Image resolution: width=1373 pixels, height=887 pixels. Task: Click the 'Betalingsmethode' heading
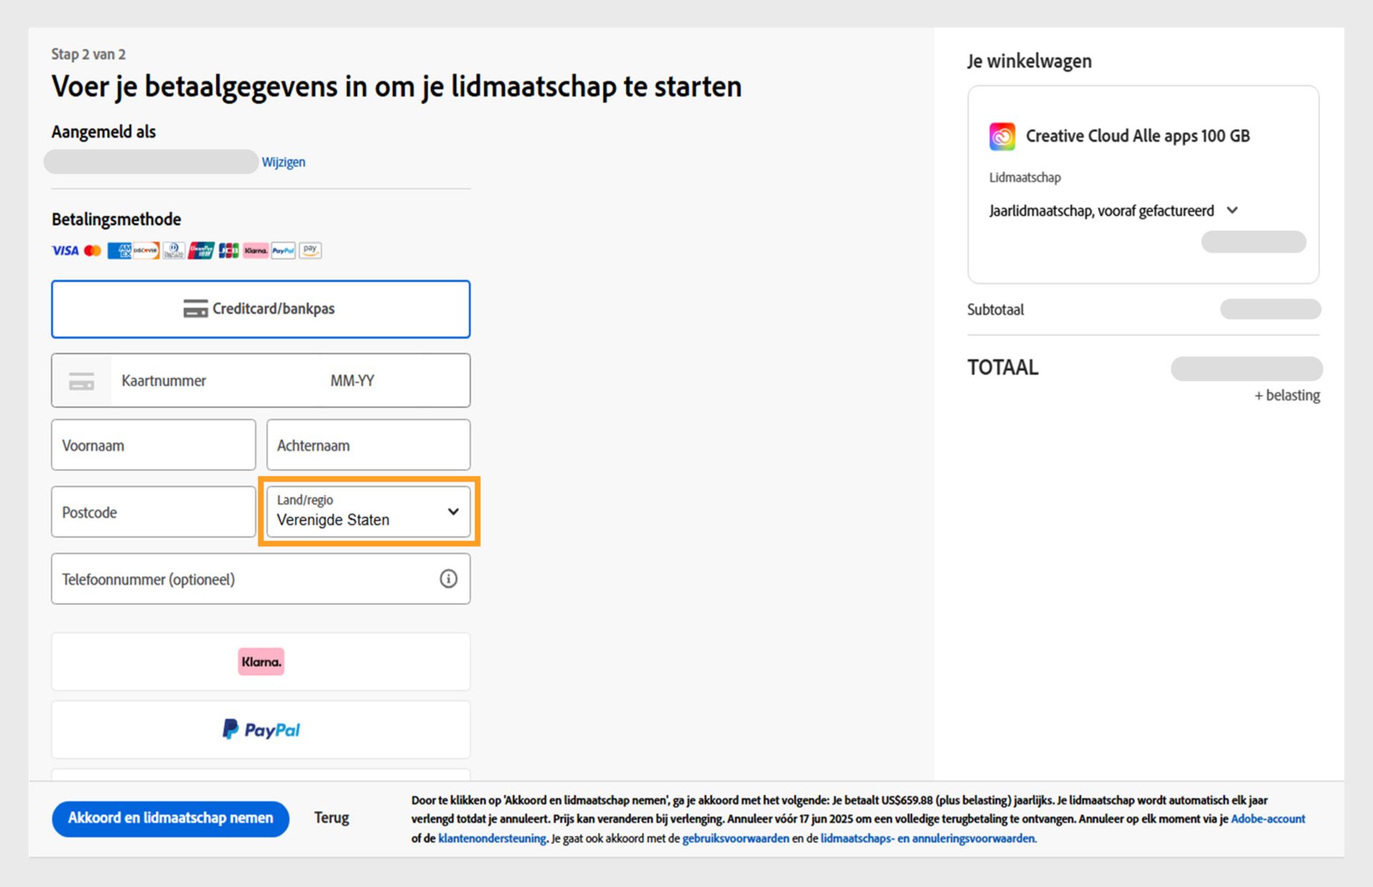116,219
